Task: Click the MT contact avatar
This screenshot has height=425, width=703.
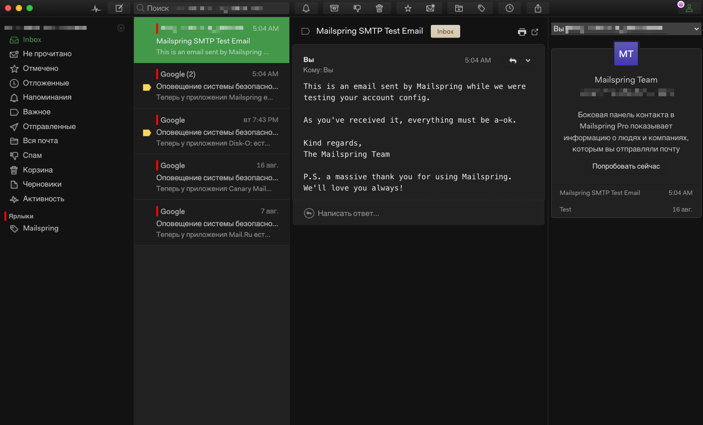Action: pyautogui.click(x=626, y=54)
